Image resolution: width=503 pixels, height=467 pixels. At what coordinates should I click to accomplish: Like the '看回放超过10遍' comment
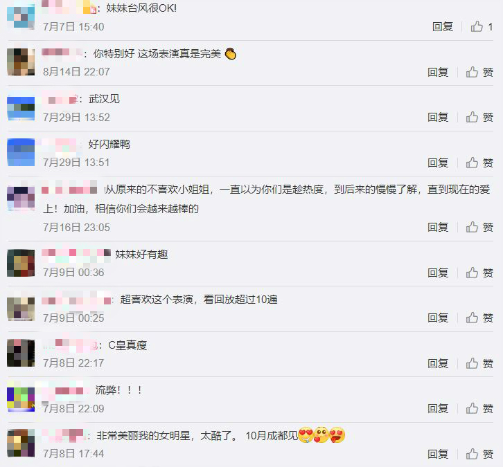pyautogui.click(x=479, y=318)
